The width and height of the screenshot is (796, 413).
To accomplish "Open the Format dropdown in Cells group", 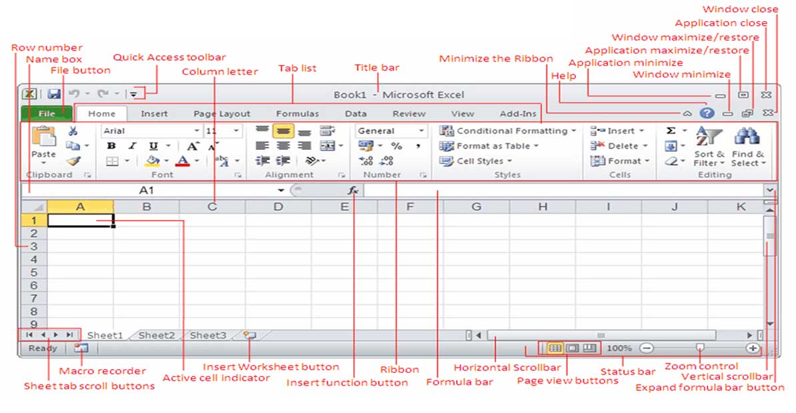I will pyautogui.click(x=620, y=161).
